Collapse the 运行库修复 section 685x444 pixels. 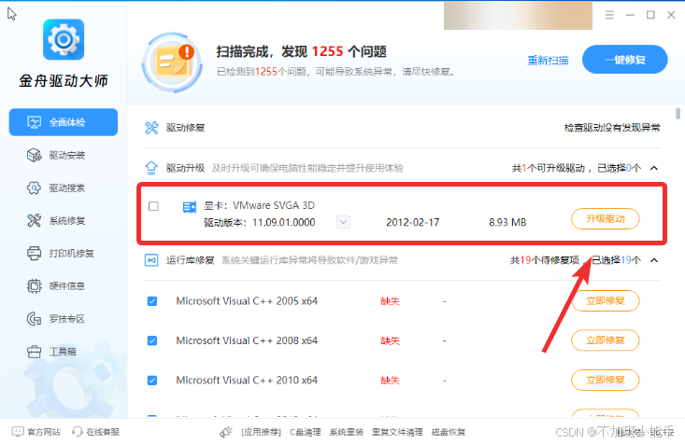[x=654, y=260]
